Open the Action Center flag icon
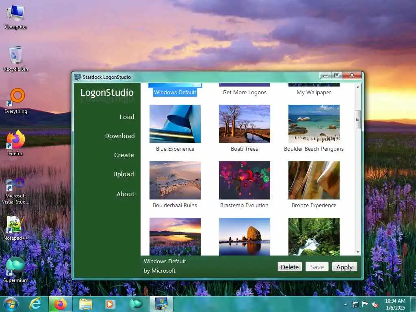Image resolution: width=416 pixels, height=312 pixels. coord(365,304)
